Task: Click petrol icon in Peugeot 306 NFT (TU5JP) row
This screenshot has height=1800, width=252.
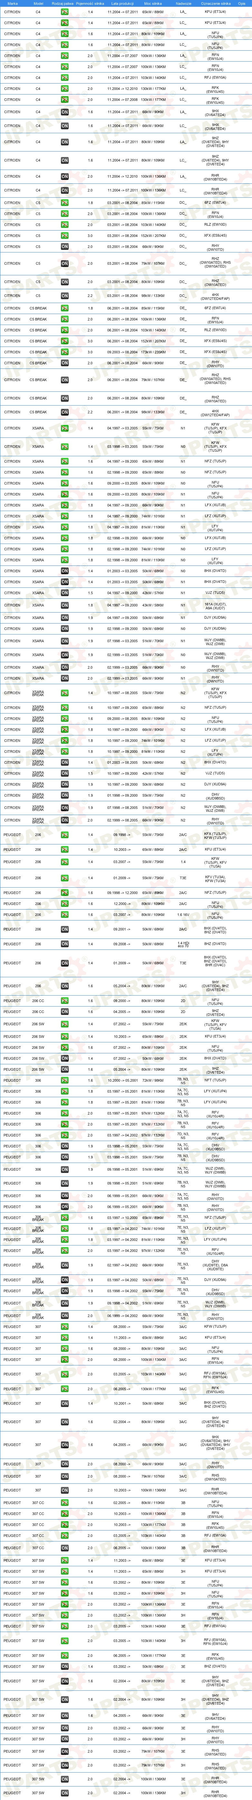Action: click(x=64, y=1080)
